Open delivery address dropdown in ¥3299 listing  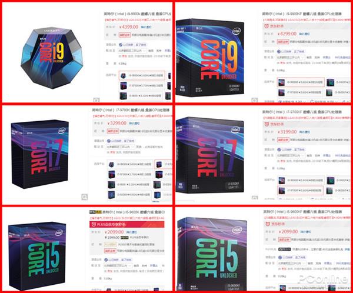click(x=121, y=147)
